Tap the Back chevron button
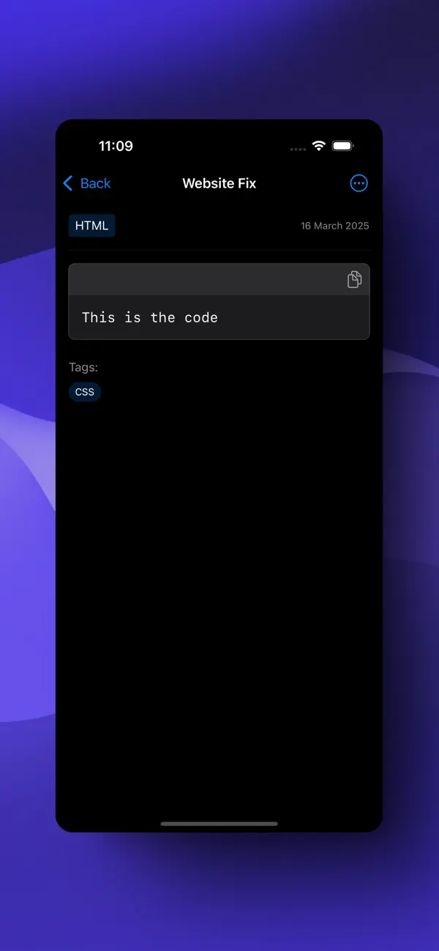The image size is (439, 951). (x=87, y=183)
